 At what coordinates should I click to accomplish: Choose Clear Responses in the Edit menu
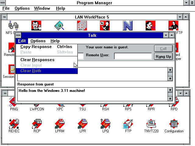(x=47, y=60)
